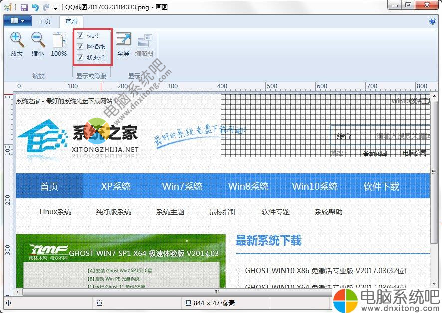The image size is (442, 313).
Task: Click the Zoom Out (缩小) magnifier icon
Action: (38, 40)
